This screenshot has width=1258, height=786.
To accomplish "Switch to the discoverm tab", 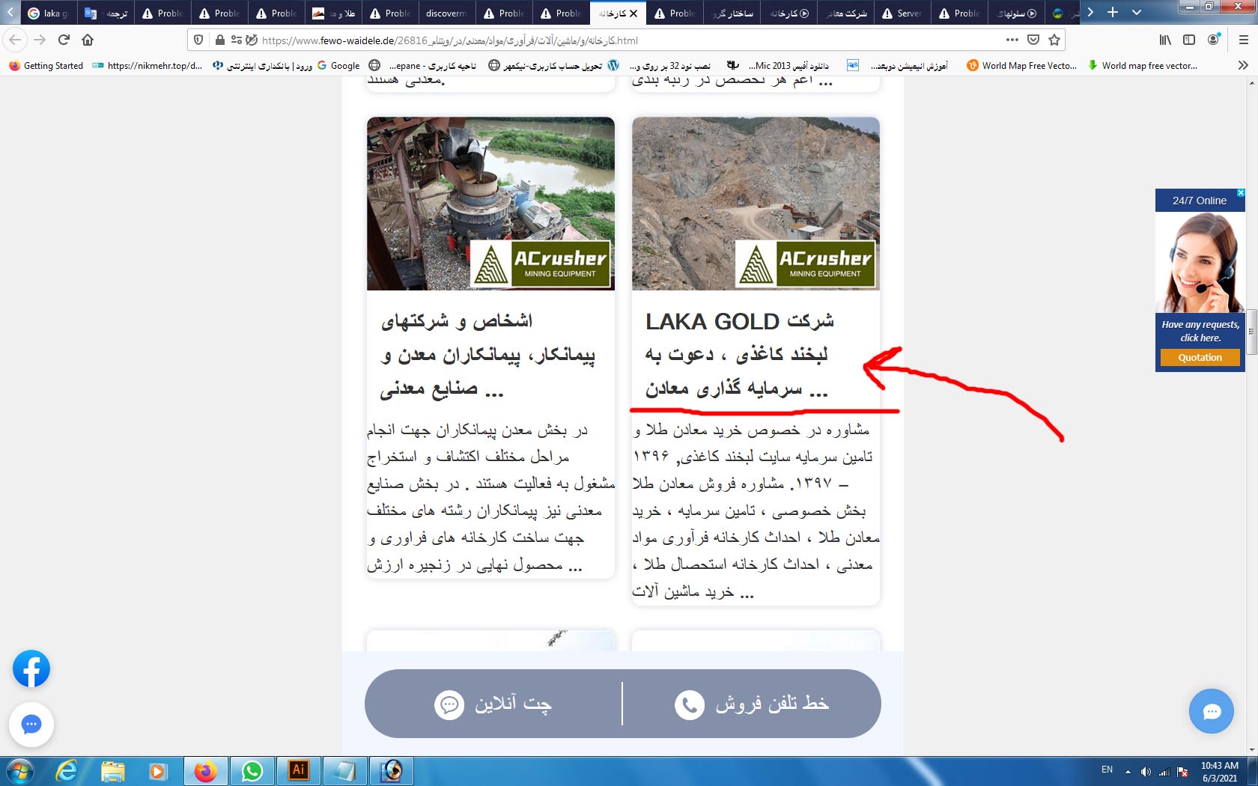I will 446,13.
